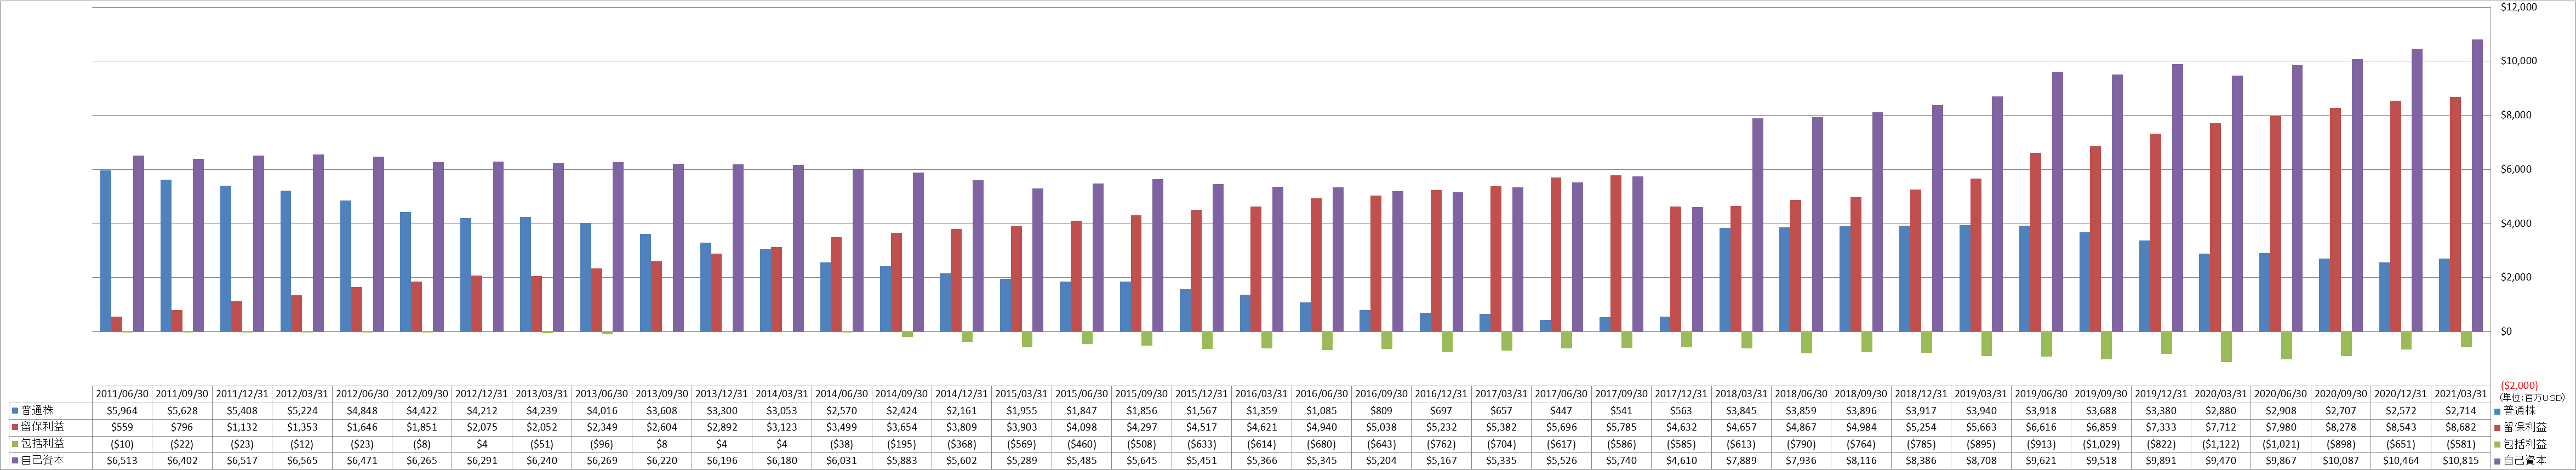Viewport: 2576px width, 470px height.
Task: Click the 2014/03/31 column header
Action: pyautogui.click(x=782, y=394)
